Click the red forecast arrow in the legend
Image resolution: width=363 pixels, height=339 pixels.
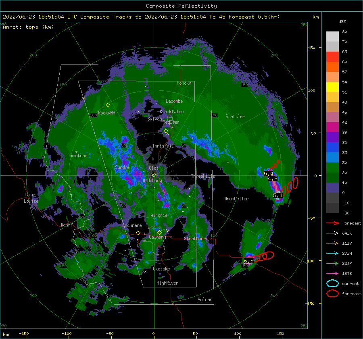[332, 223]
